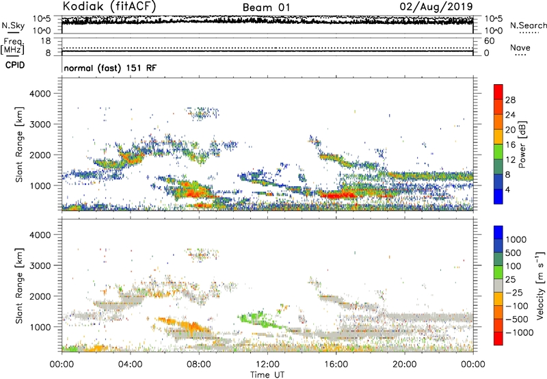Image resolution: width=547 pixels, height=379 pixels.
Task: Click the light green Power segment between 12 and 16
Action: [498, 152]
